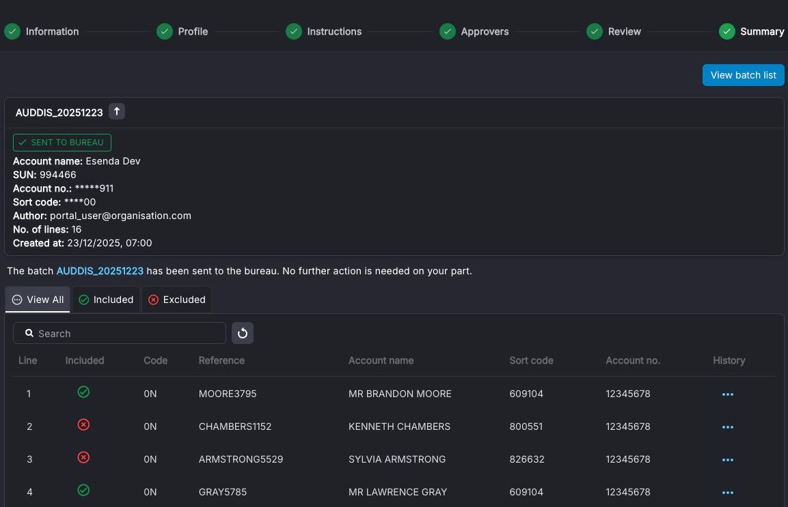The height and width of the screenshot is (507, 788).
Task: Click the Review step checkmark icon
Action: click(595, 31)
